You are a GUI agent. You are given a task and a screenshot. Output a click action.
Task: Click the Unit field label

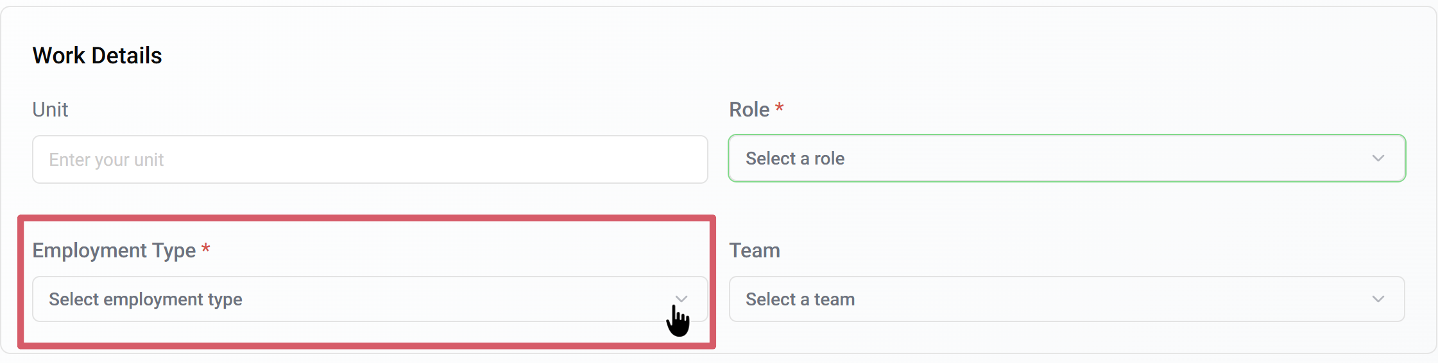pyautogui.click(x=50, y=109)
